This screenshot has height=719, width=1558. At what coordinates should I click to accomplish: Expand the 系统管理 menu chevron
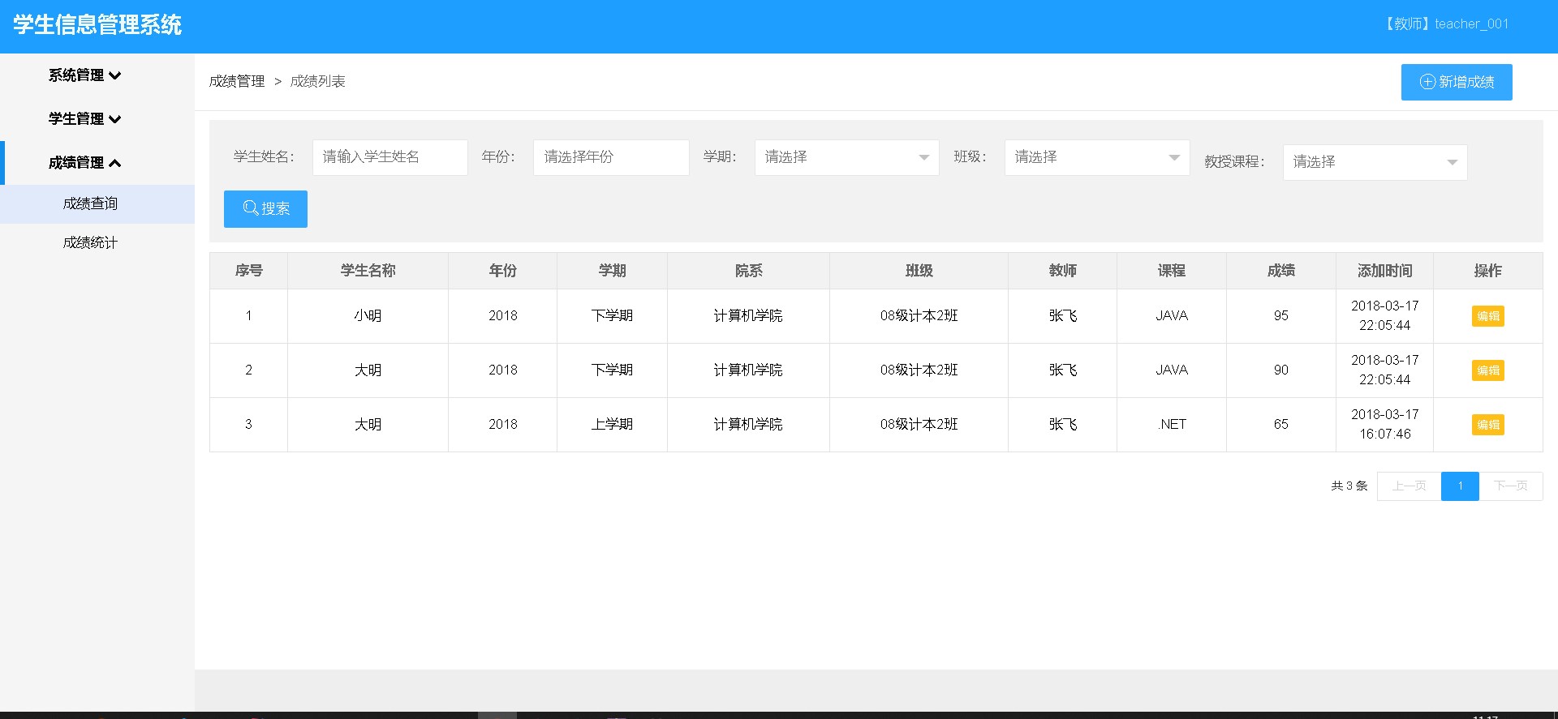(x=115, y=75)
